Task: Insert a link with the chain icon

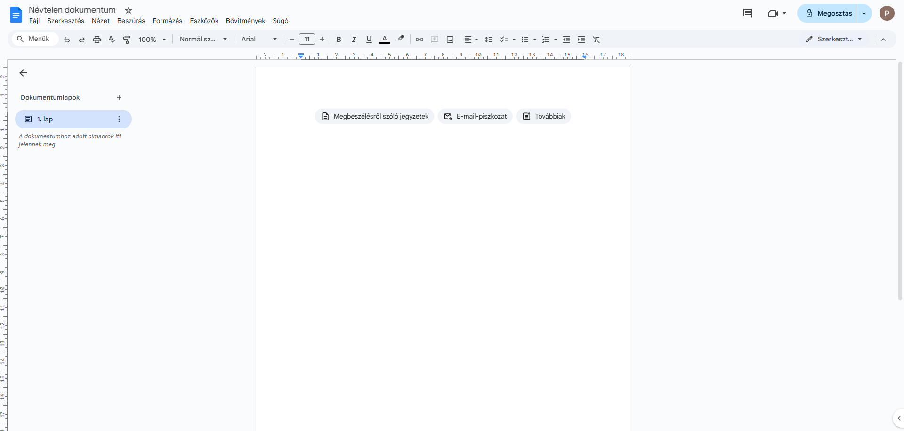Action: point(420,40)
